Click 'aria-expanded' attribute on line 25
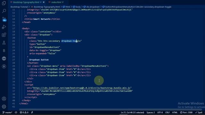 click(x=38, y=53)
